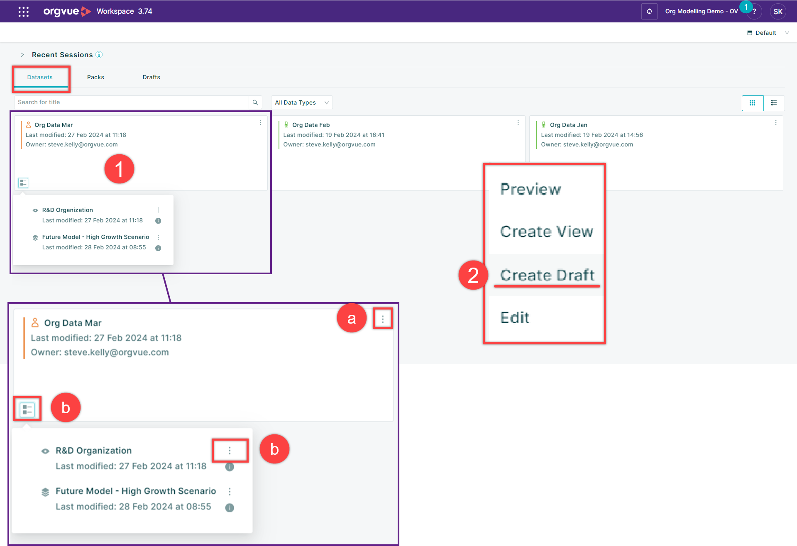
Task: Open the All Data Types dropdown
Action: tap(301, 102)
